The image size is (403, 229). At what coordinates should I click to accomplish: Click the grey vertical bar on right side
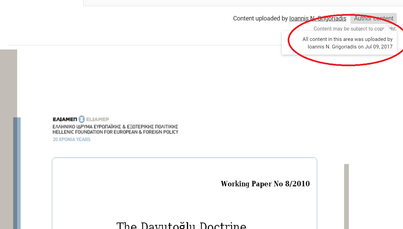346,195
